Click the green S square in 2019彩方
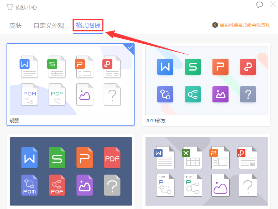Viewport: 278px width, 209px height. (x=193, y=67)
